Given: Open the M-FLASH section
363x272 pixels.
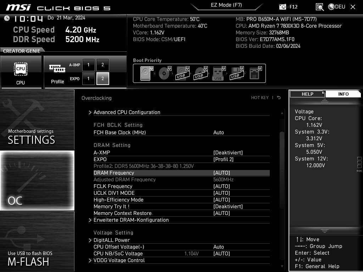Looking at the screenshot, I should 37,241.
